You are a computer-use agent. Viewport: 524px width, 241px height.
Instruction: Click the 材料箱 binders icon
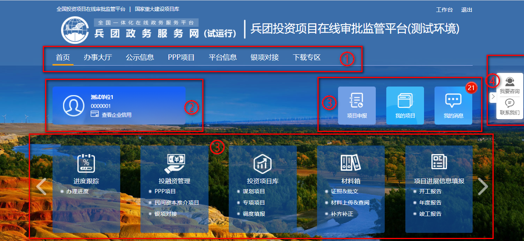[351, 162]
